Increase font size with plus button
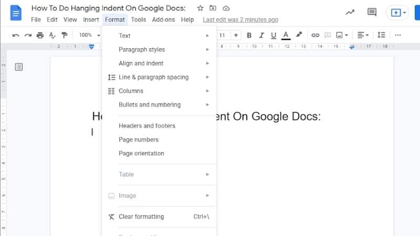The width and height of the screenshot is (420, 236). 236,35
